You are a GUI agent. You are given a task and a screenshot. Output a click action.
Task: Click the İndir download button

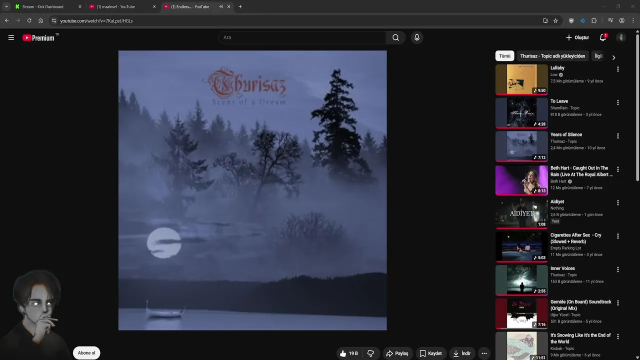pos(462,353)
